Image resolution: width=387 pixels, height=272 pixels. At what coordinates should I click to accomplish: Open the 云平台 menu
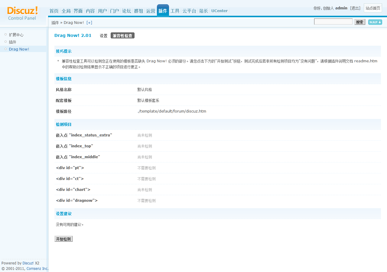[x=190, y=11]
